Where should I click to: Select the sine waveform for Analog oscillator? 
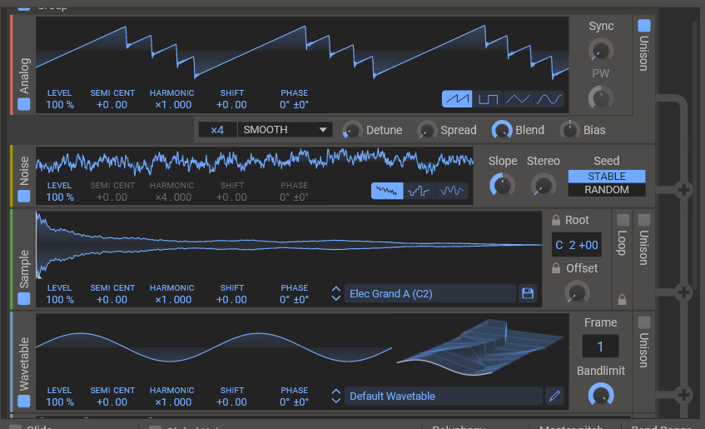coord(549,98)
